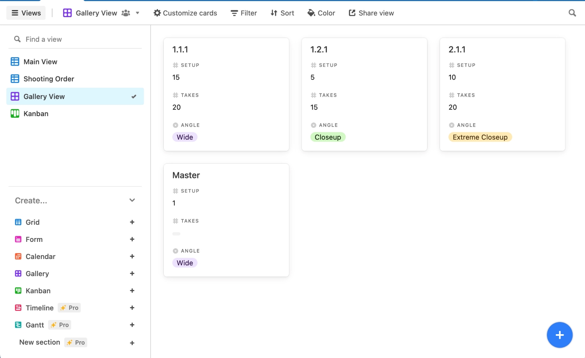Open Customize cards settings
Image resolution: width=585 pixels, height=358 pixels.
185,13
